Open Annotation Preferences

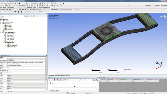(x=43, y=8)
